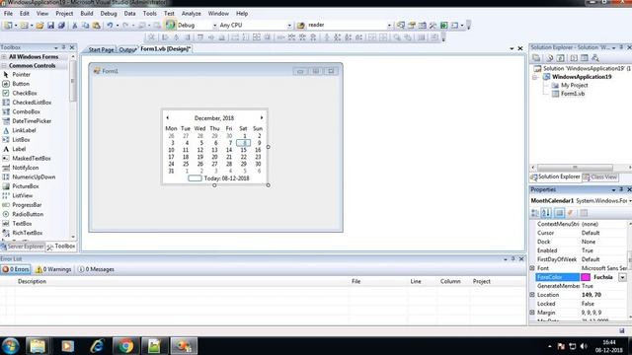Start debugging with the green play icon
This screenshot has height=355, width=632.
coord(171,25)
